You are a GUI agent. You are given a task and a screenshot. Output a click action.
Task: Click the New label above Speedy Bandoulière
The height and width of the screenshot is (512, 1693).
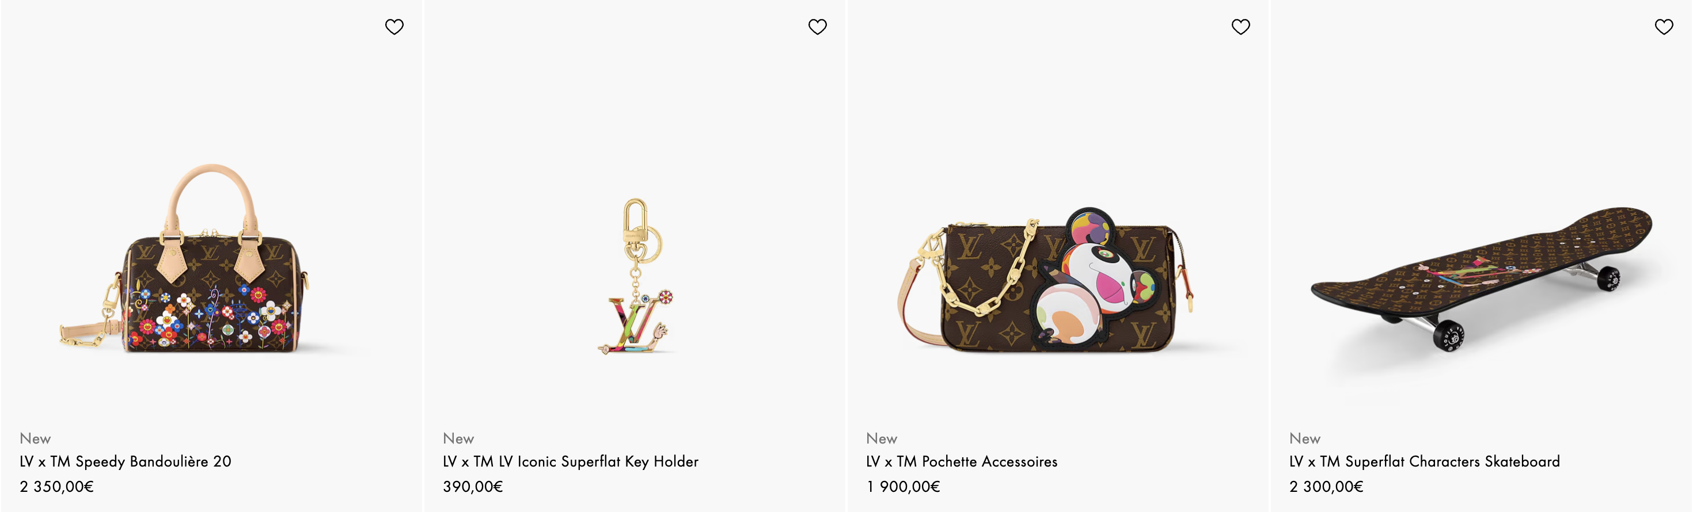[36, 438]
